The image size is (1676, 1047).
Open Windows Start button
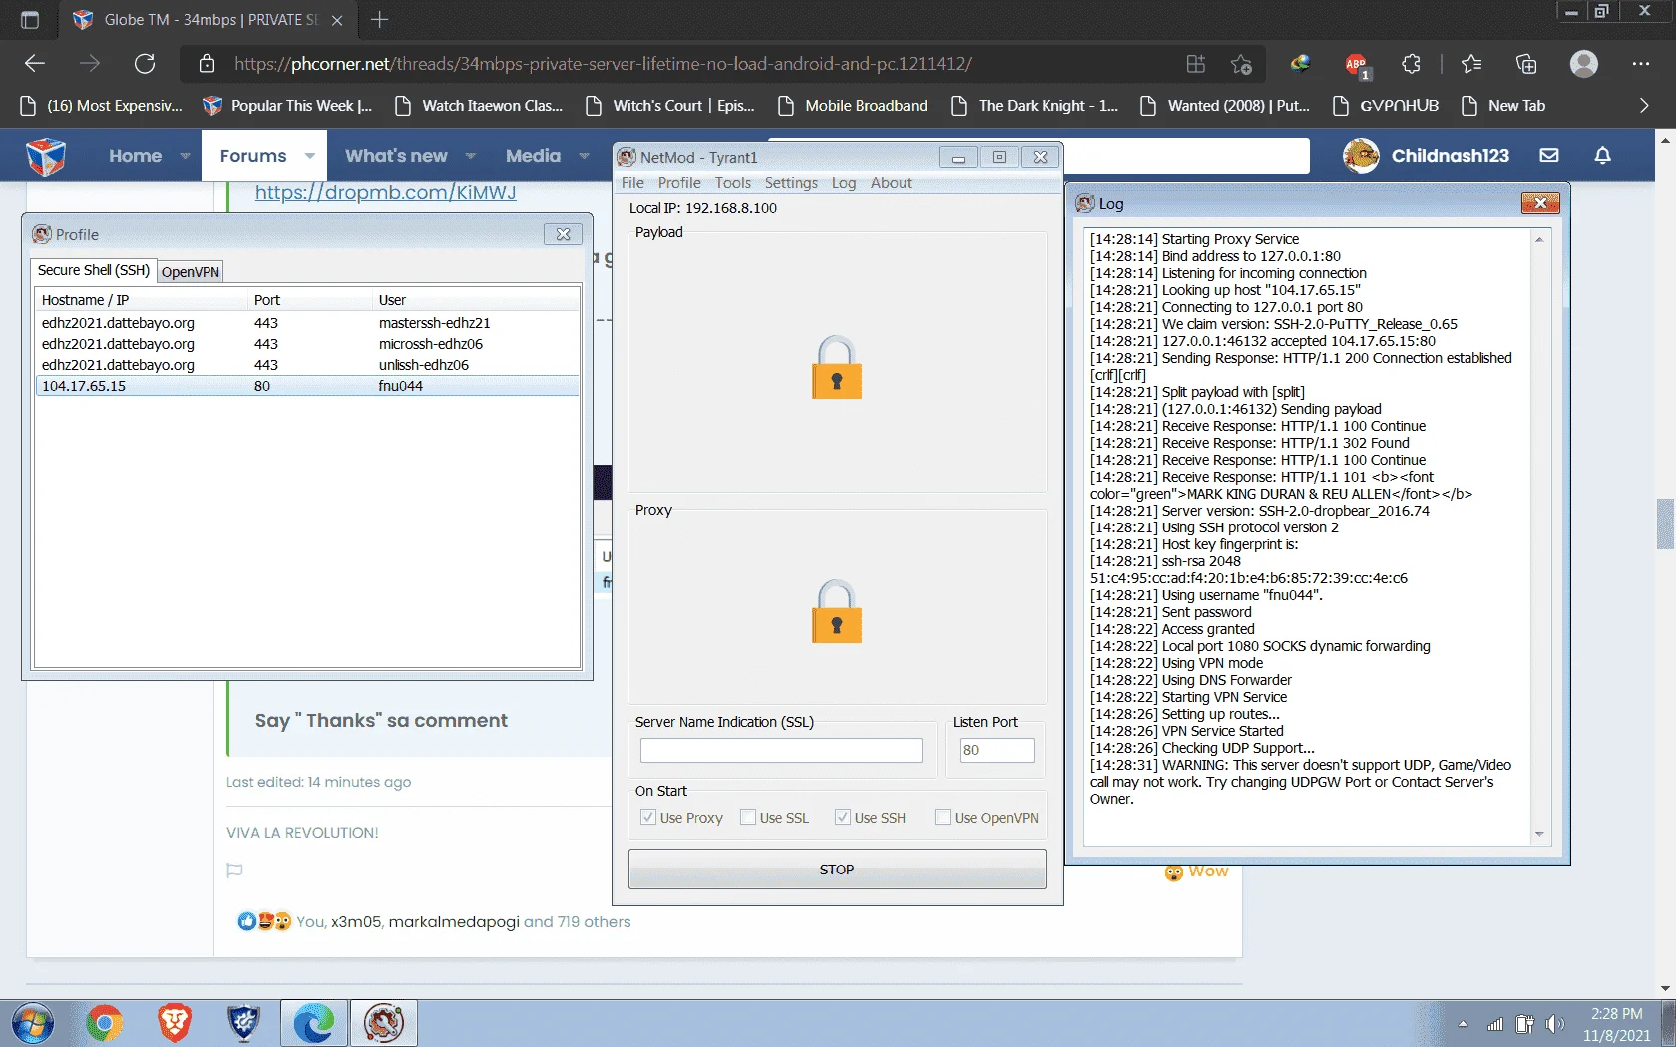32,1024
